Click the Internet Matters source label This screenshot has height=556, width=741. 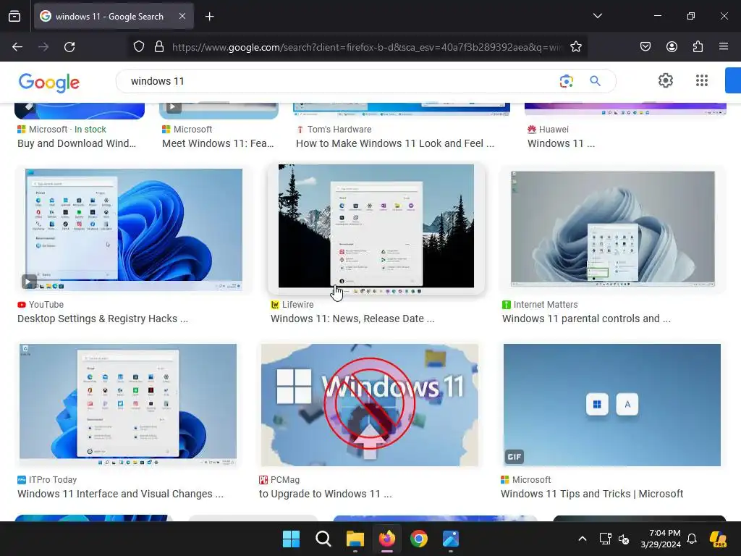tap(546, 305)
